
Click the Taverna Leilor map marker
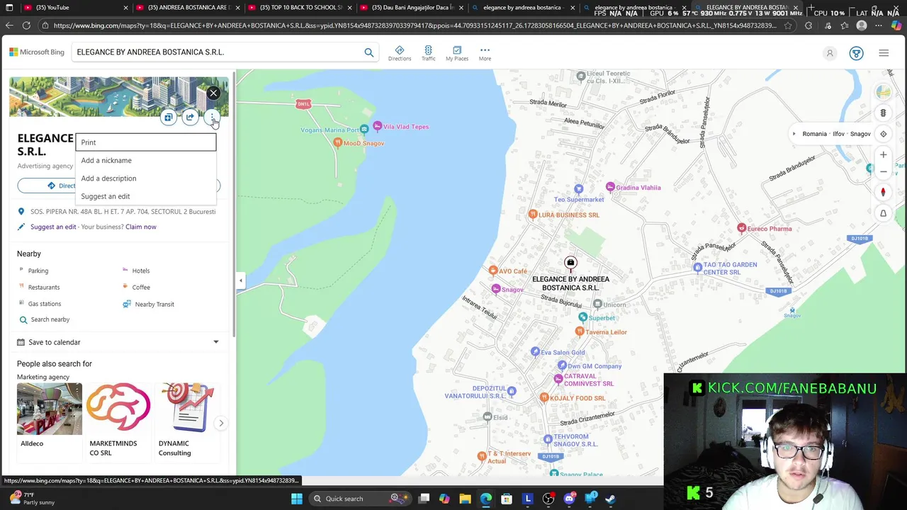[x=578, y=331]
